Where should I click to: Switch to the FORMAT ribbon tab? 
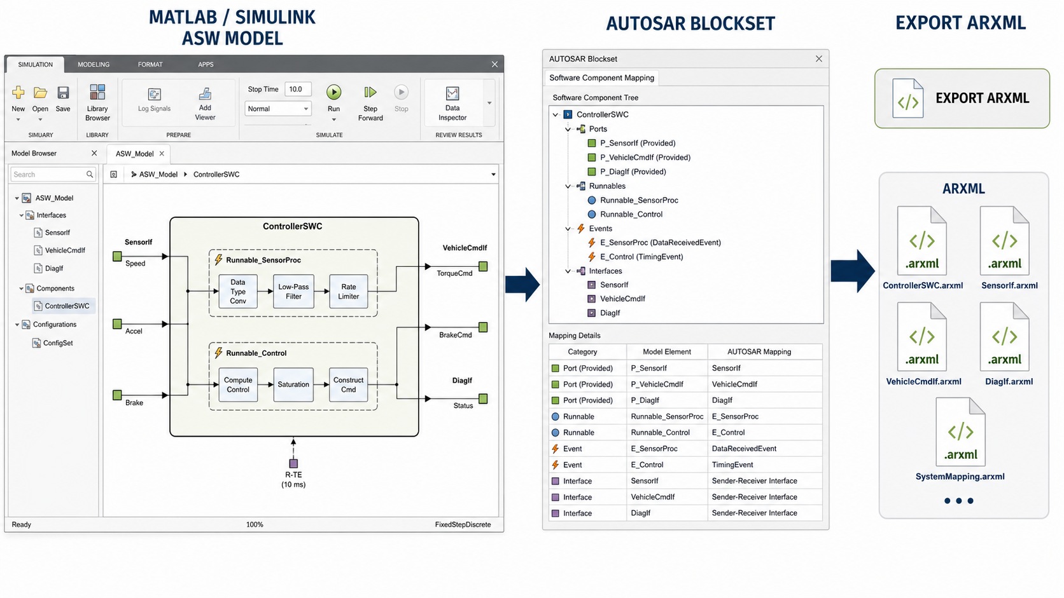pyautogui.click(x=150, y=64)
